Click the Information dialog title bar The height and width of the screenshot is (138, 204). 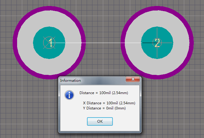(90, 81)
